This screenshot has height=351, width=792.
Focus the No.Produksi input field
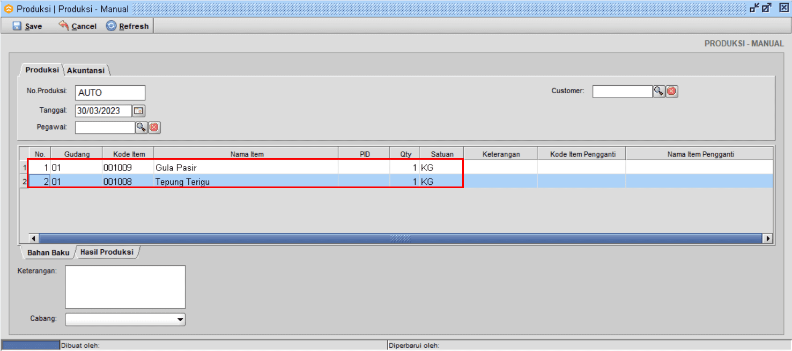click(110, 93)
